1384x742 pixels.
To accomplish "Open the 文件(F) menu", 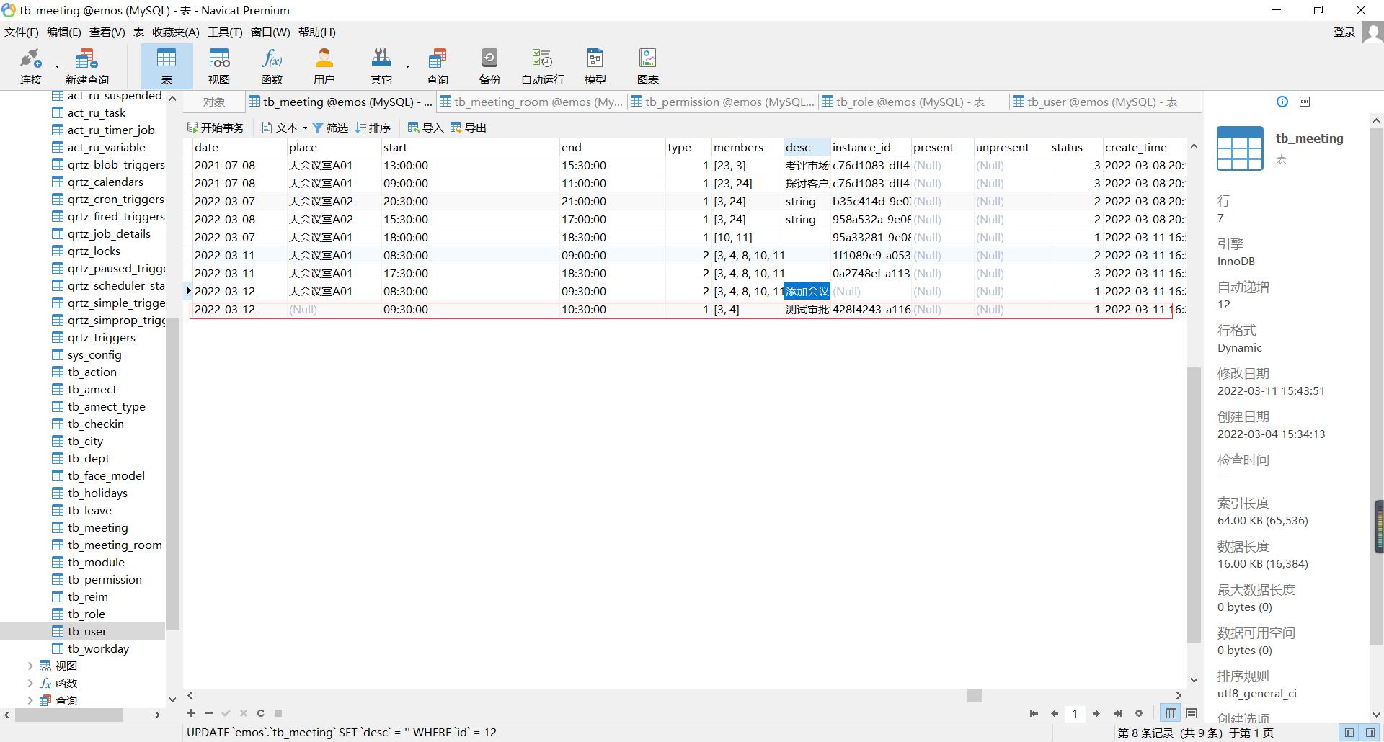I will click(x=21, y=32).
